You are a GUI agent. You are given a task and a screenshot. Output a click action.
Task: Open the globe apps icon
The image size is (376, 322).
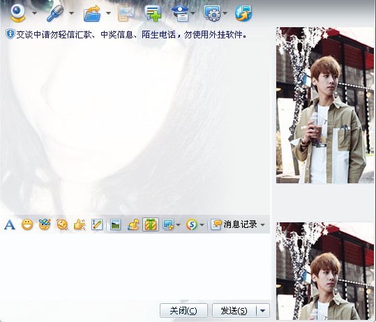(x=243, y=14)
